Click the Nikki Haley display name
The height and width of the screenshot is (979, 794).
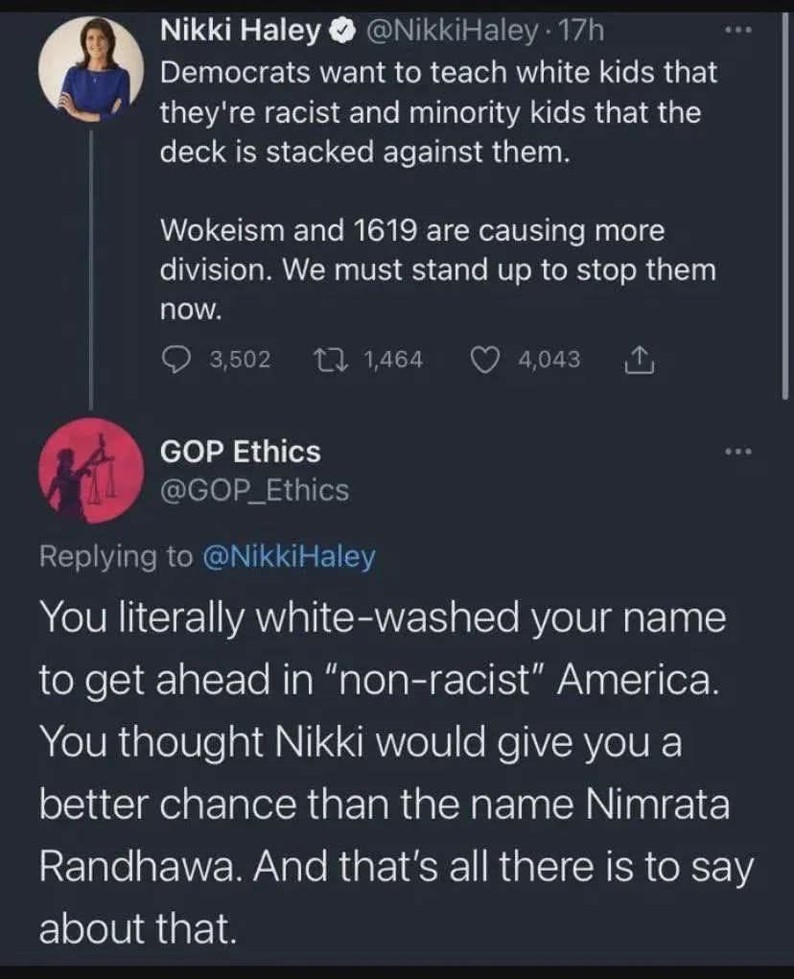click(241, 32)
